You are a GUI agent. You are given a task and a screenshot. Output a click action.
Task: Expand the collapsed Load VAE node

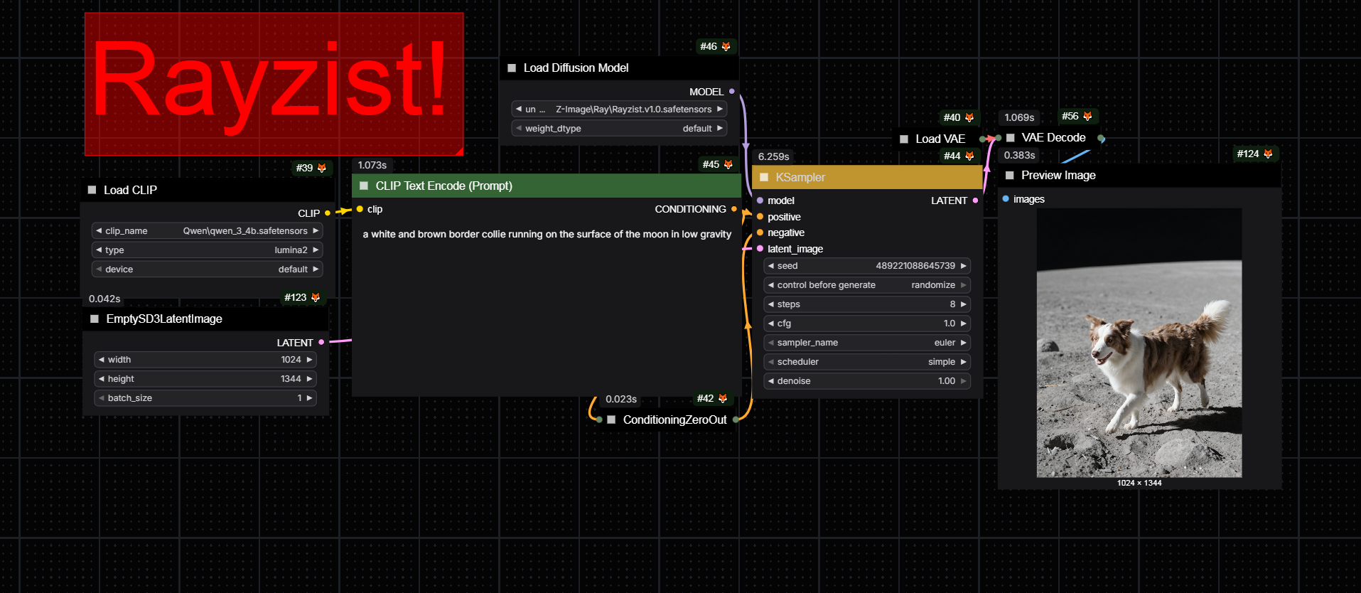tap(904, 139)
